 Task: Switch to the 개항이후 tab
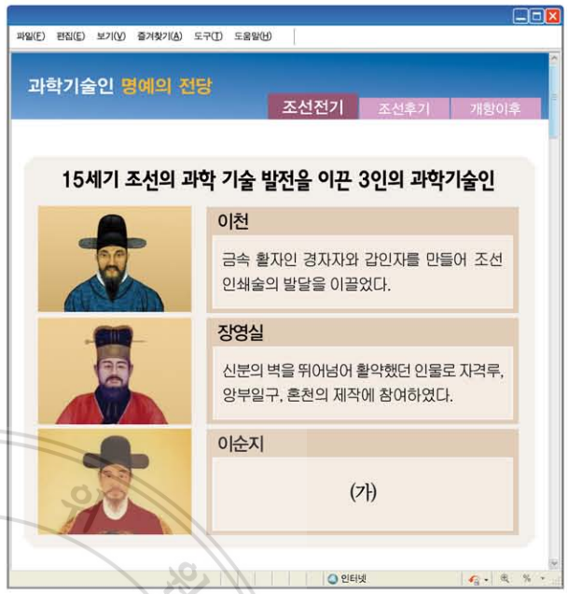pos(495,108)
